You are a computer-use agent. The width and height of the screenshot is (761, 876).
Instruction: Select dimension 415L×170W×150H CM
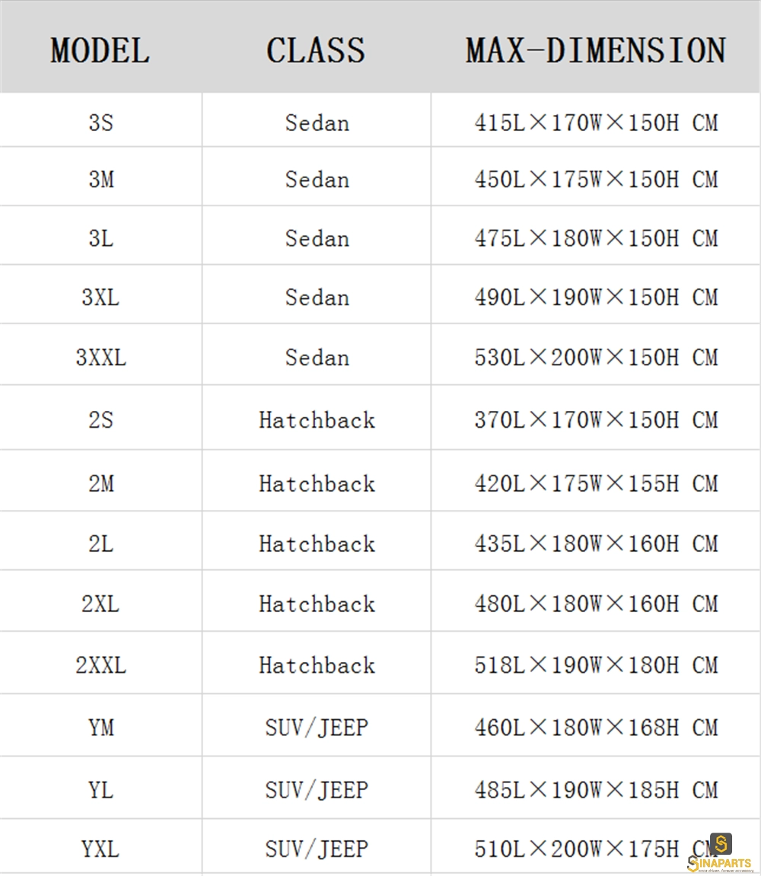[x=596, y=123]
